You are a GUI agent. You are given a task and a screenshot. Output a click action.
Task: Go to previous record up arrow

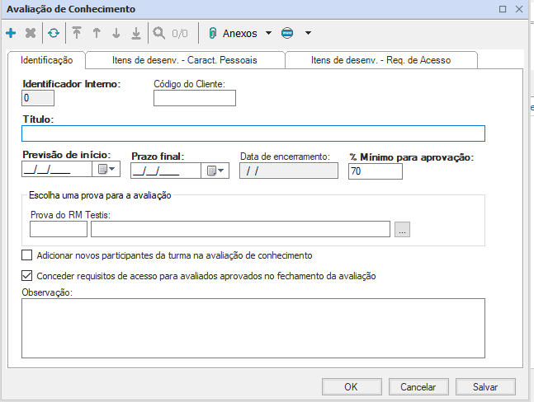[x=97, y=34]
